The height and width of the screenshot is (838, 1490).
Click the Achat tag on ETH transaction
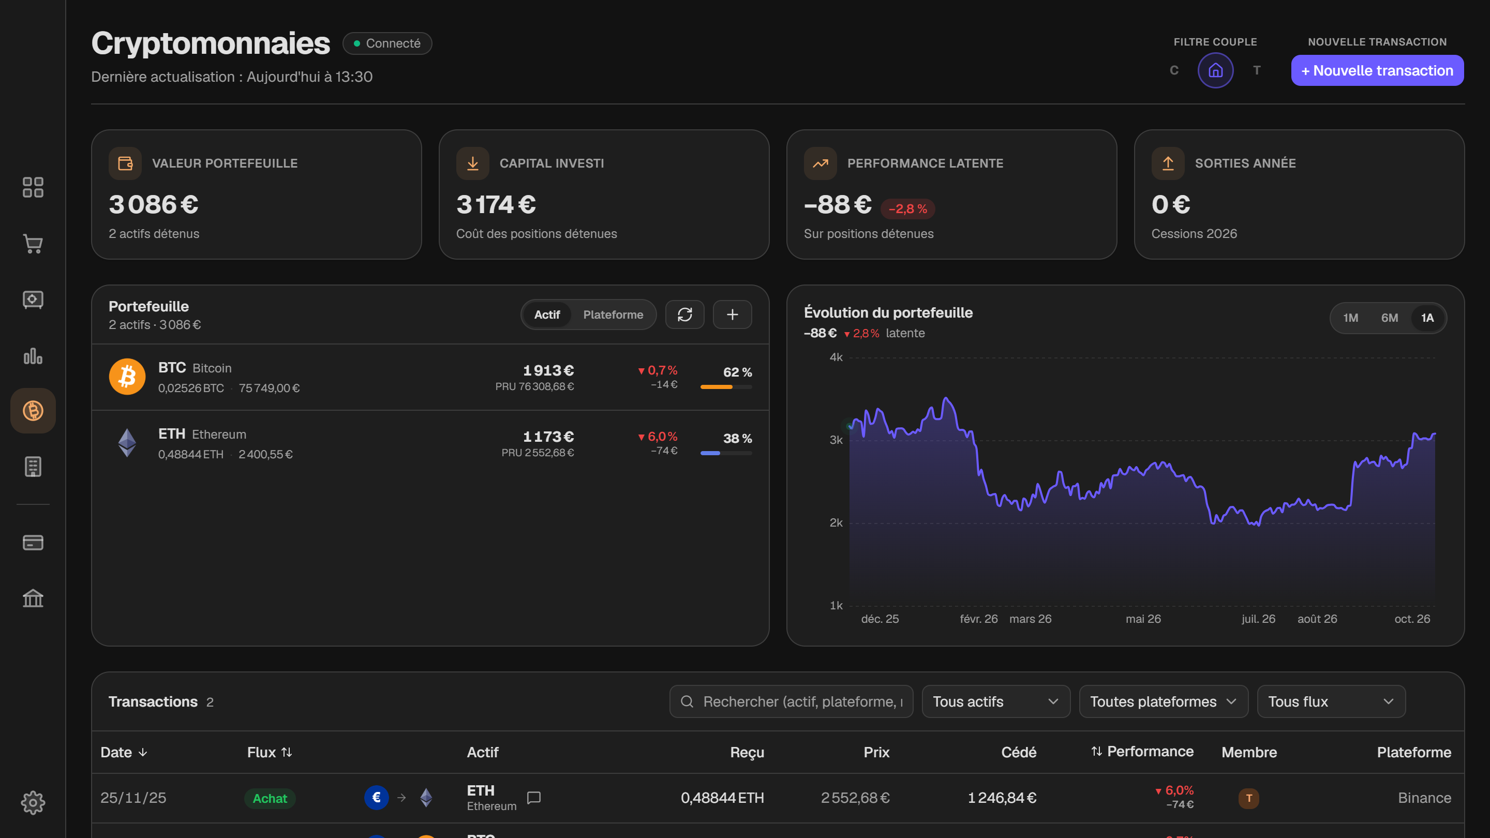point(270,798)
